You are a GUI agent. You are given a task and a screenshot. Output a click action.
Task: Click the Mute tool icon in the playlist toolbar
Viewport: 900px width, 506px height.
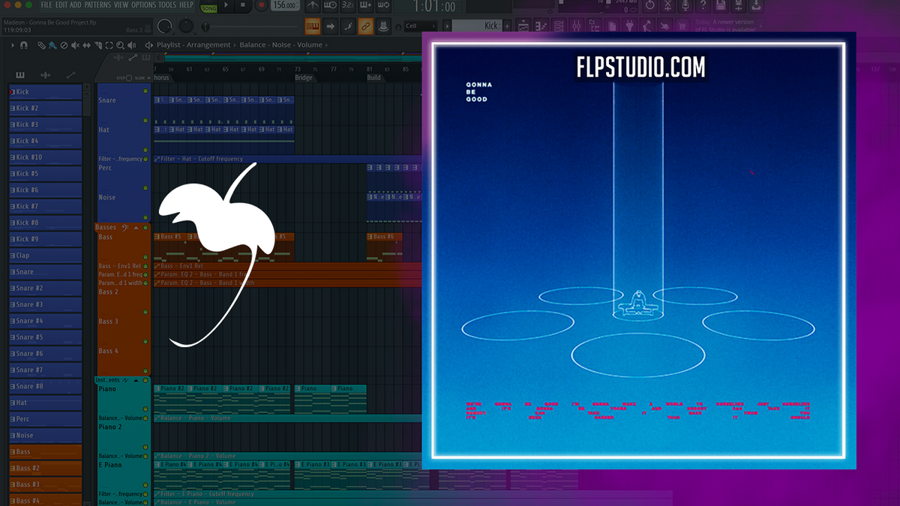click(75, 46)
